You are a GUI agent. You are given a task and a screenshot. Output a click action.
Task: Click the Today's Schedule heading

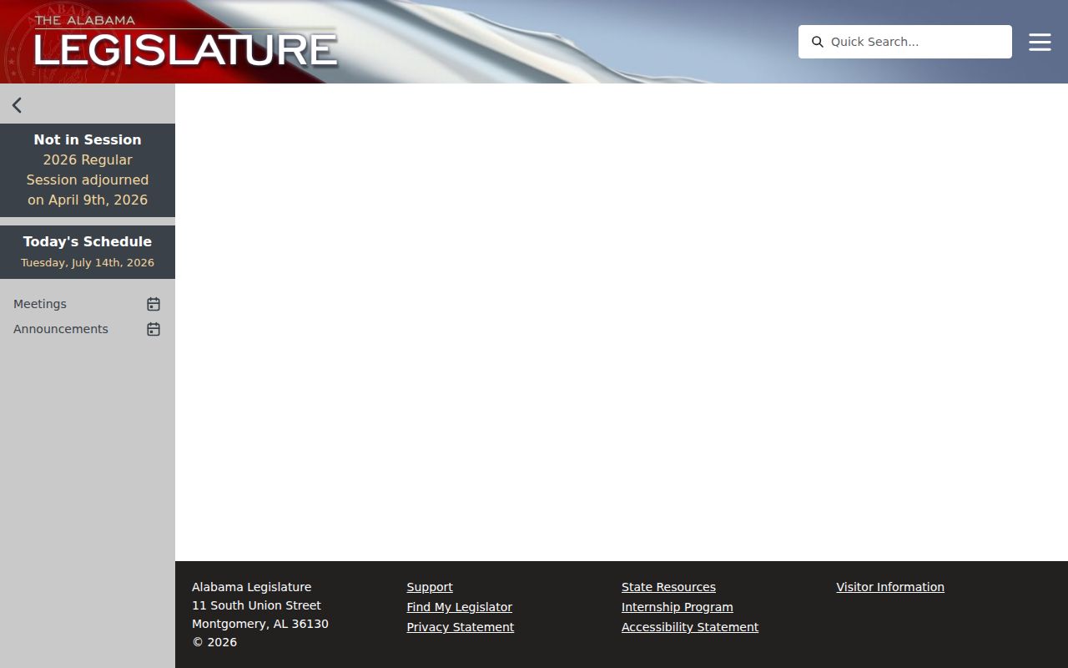[x=88, y=241]
